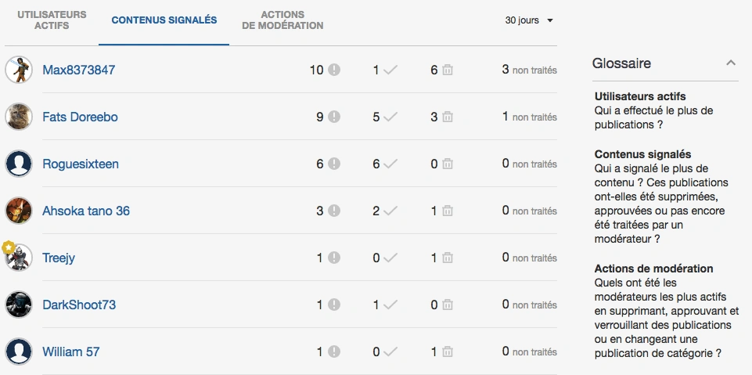Open the 30 jours period dropdown

click(529, 20)
